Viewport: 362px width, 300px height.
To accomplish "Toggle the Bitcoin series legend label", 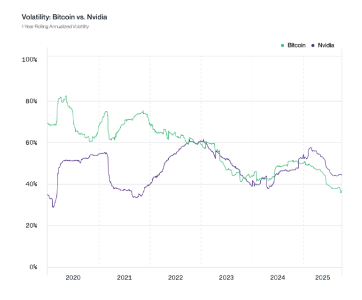I will pos(297,45).
